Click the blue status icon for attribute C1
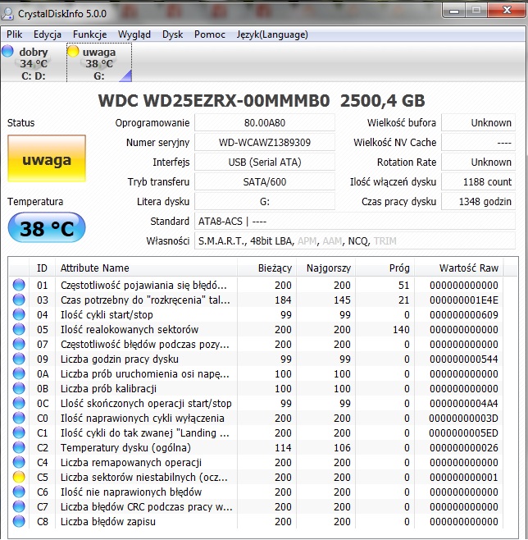Screen dimensions: 528x540 point(19,432)
